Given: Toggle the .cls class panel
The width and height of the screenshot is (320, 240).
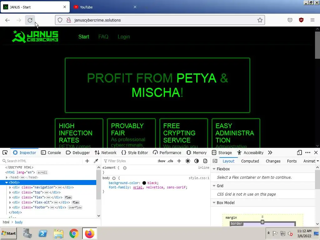Looking at the screenshot, I should [x=170, y=161].
